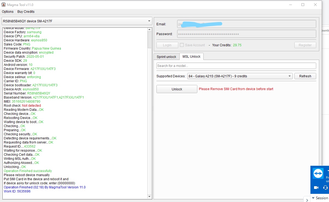Click the TeamViewer headset audio icon
This screenshot has width=329, height=202.
325,188
